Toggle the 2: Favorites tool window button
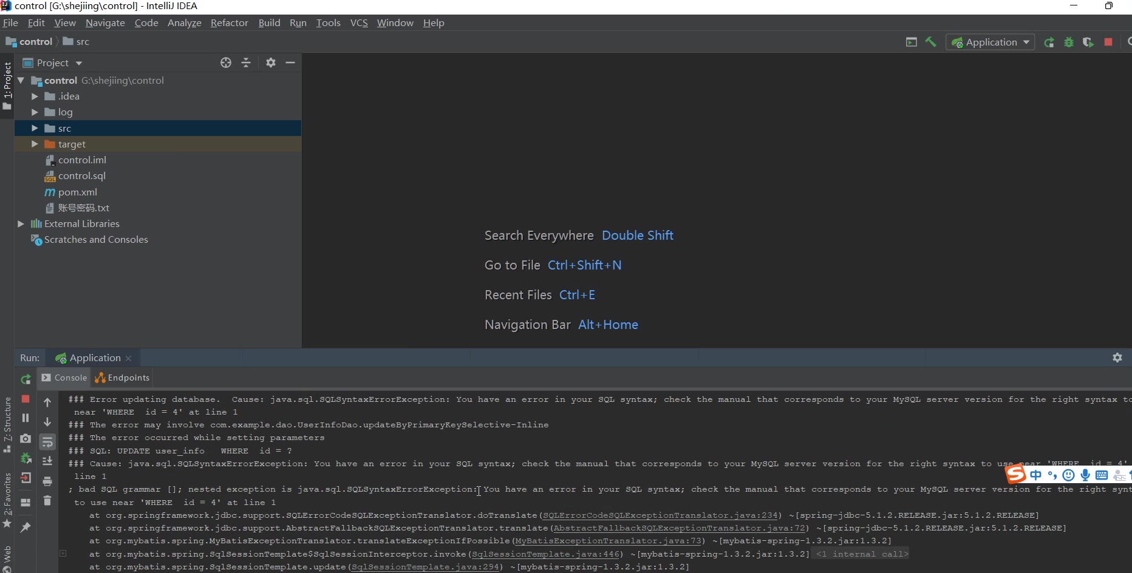The width and height of the screenshot is (1132, 573). click(7, 501)
